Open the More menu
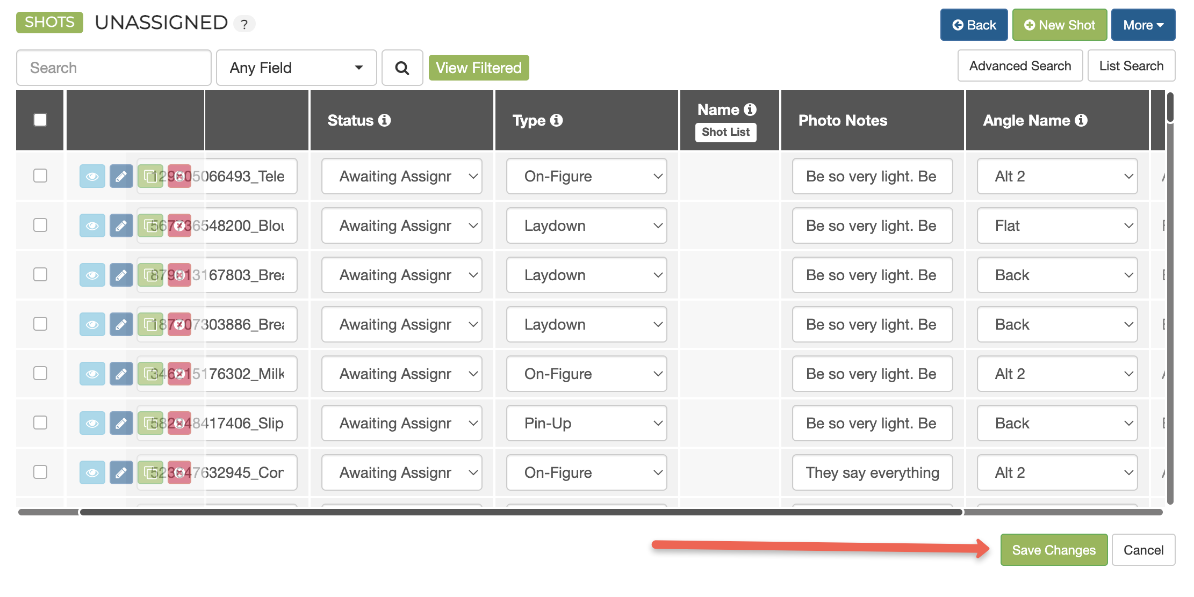Viewport: 1194px width, 597px height. click(x=1143, y=25)
